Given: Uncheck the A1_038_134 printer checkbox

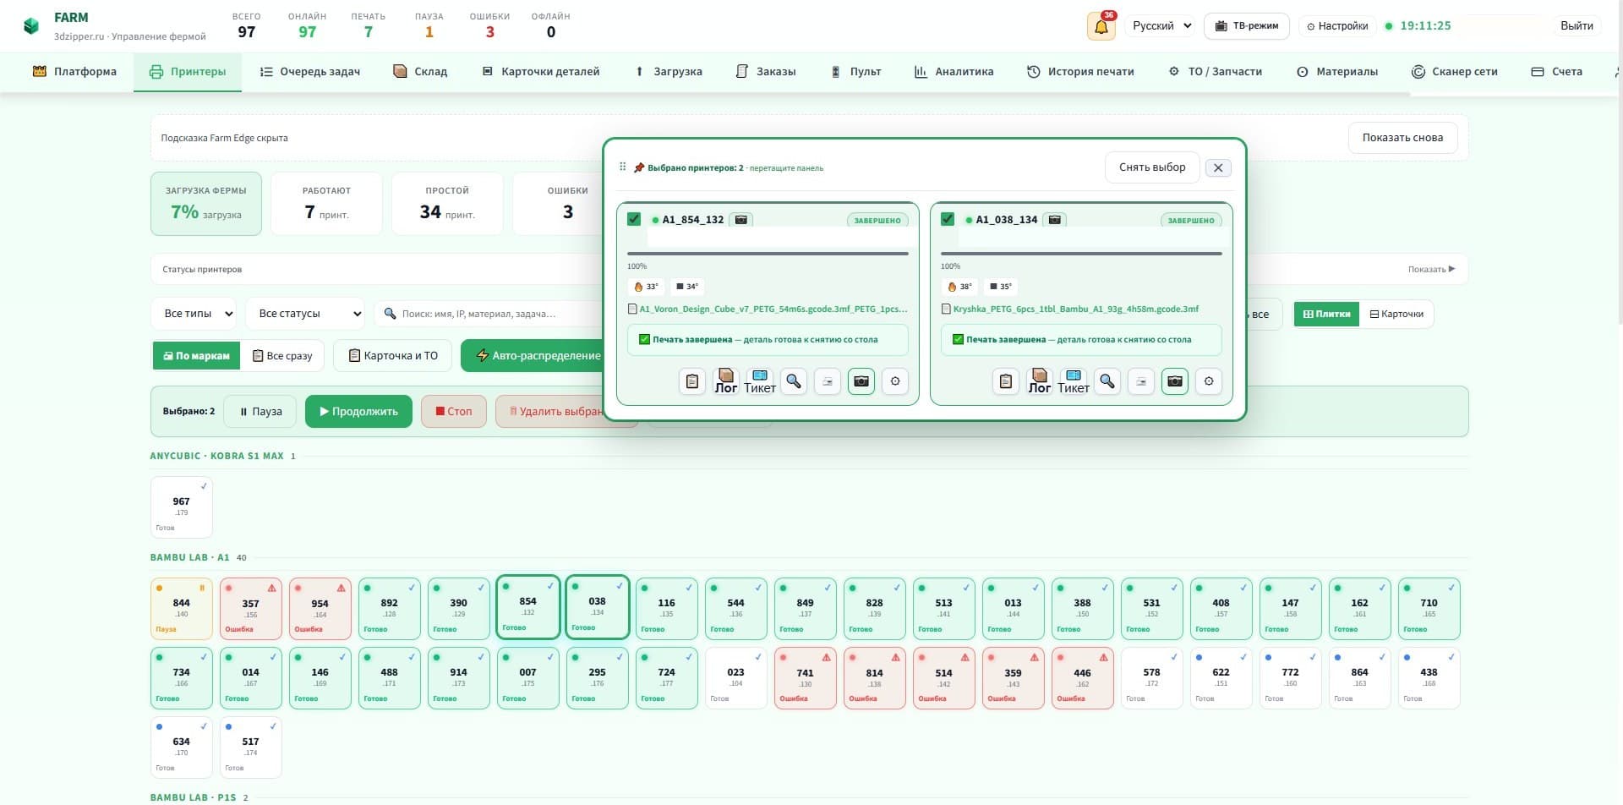Looking at the screenshot, I should [948, 219].
